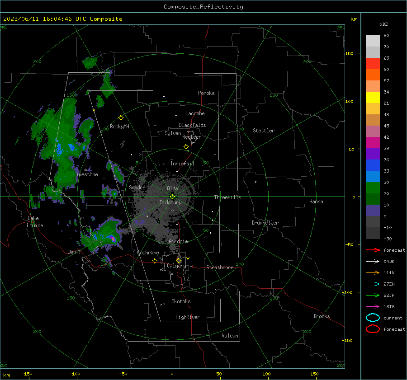Click the Lacombe town label

click(195, 113)
